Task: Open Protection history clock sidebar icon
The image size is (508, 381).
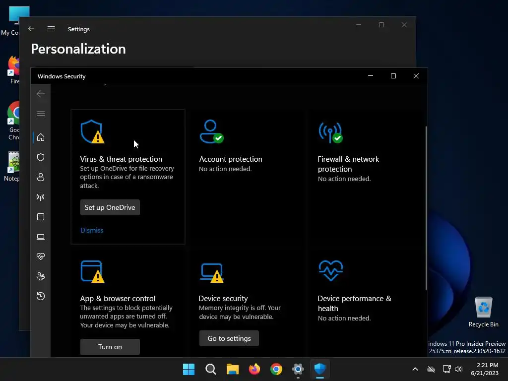Action: click(41, 296)
